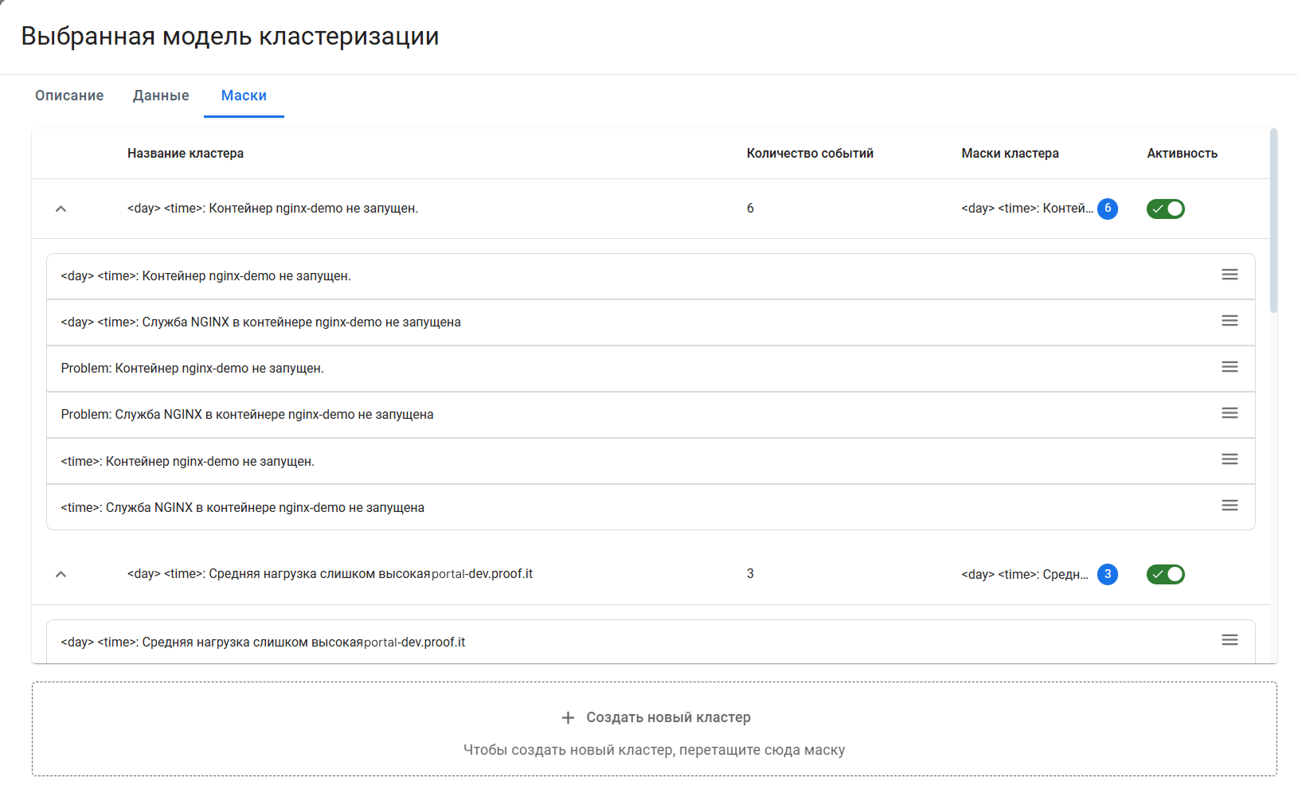The height and width of the screenshot is (785, 1298).
Task: Click drag handle for '<day> <time>: Служба NGINX' mask
Action: (1230, 321)
